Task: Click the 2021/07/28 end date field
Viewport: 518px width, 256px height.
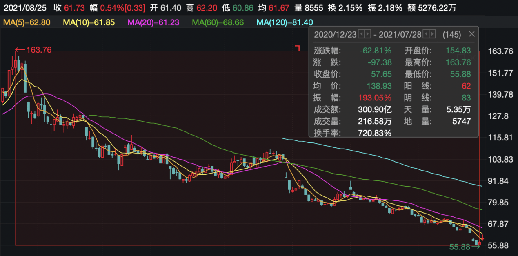Action: point(400,34)
